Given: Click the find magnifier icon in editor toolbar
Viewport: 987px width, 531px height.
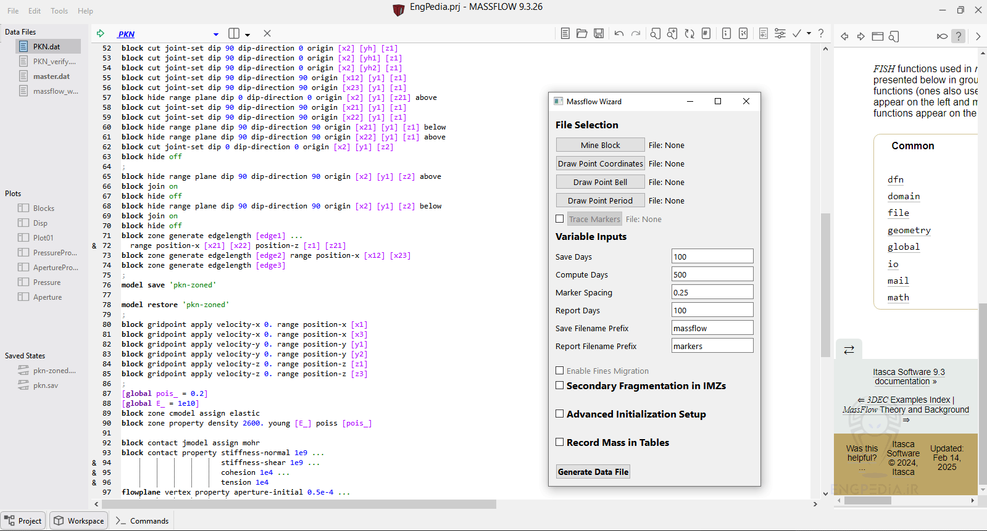Looking at the screenshot, I should click(x=656, y=33).
